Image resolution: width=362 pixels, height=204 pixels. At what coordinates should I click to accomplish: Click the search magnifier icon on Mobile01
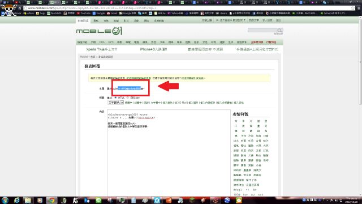tap(279, 30)
